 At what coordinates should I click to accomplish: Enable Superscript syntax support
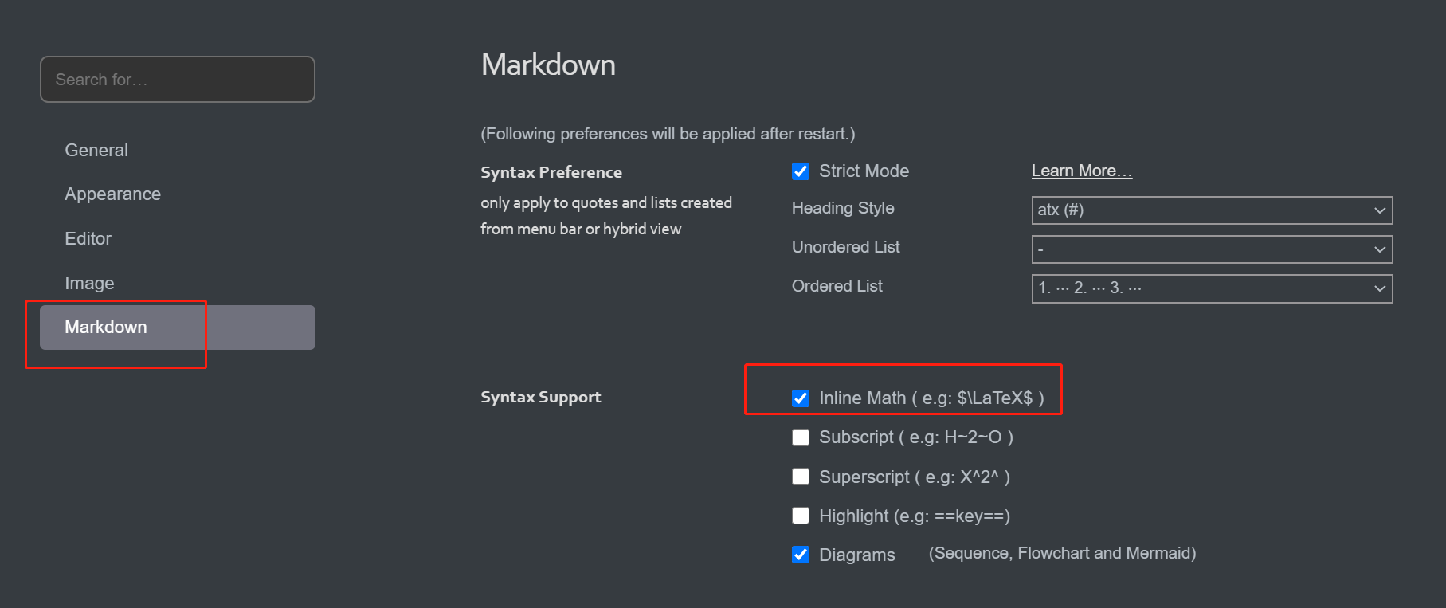[801, 477]
